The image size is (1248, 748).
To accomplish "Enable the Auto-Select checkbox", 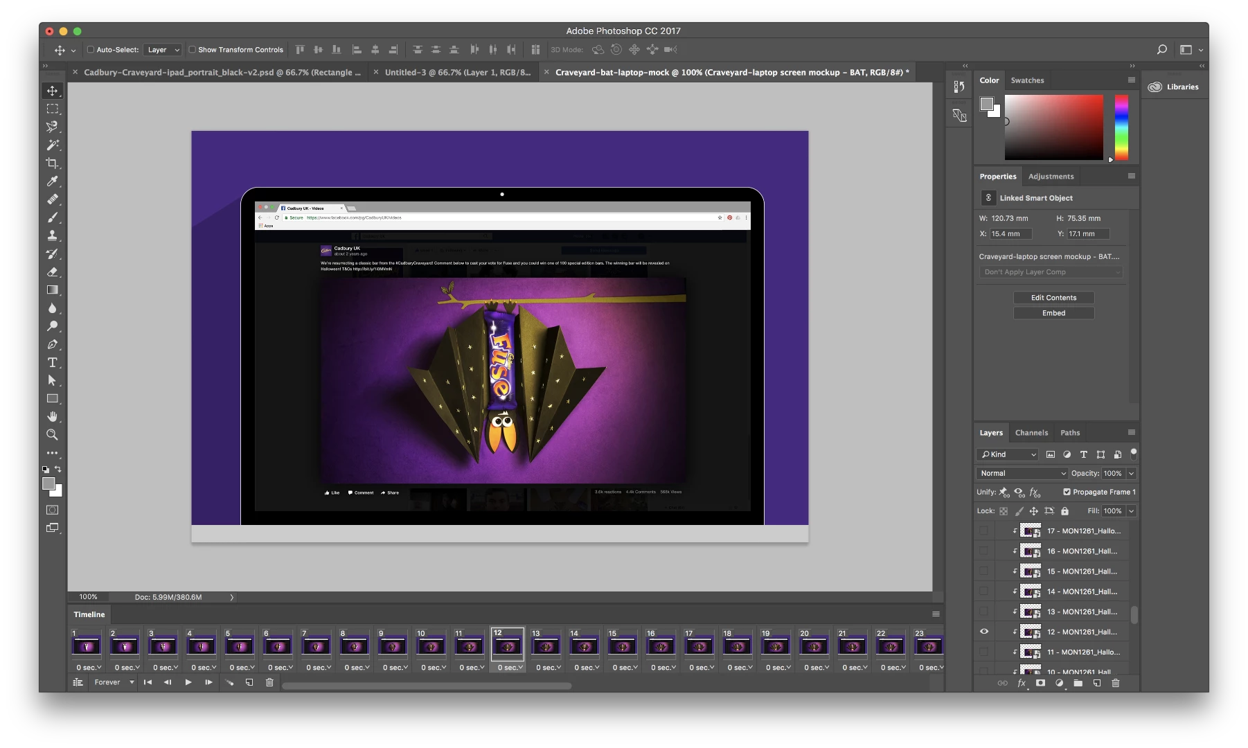I will (x=91, y=50).
